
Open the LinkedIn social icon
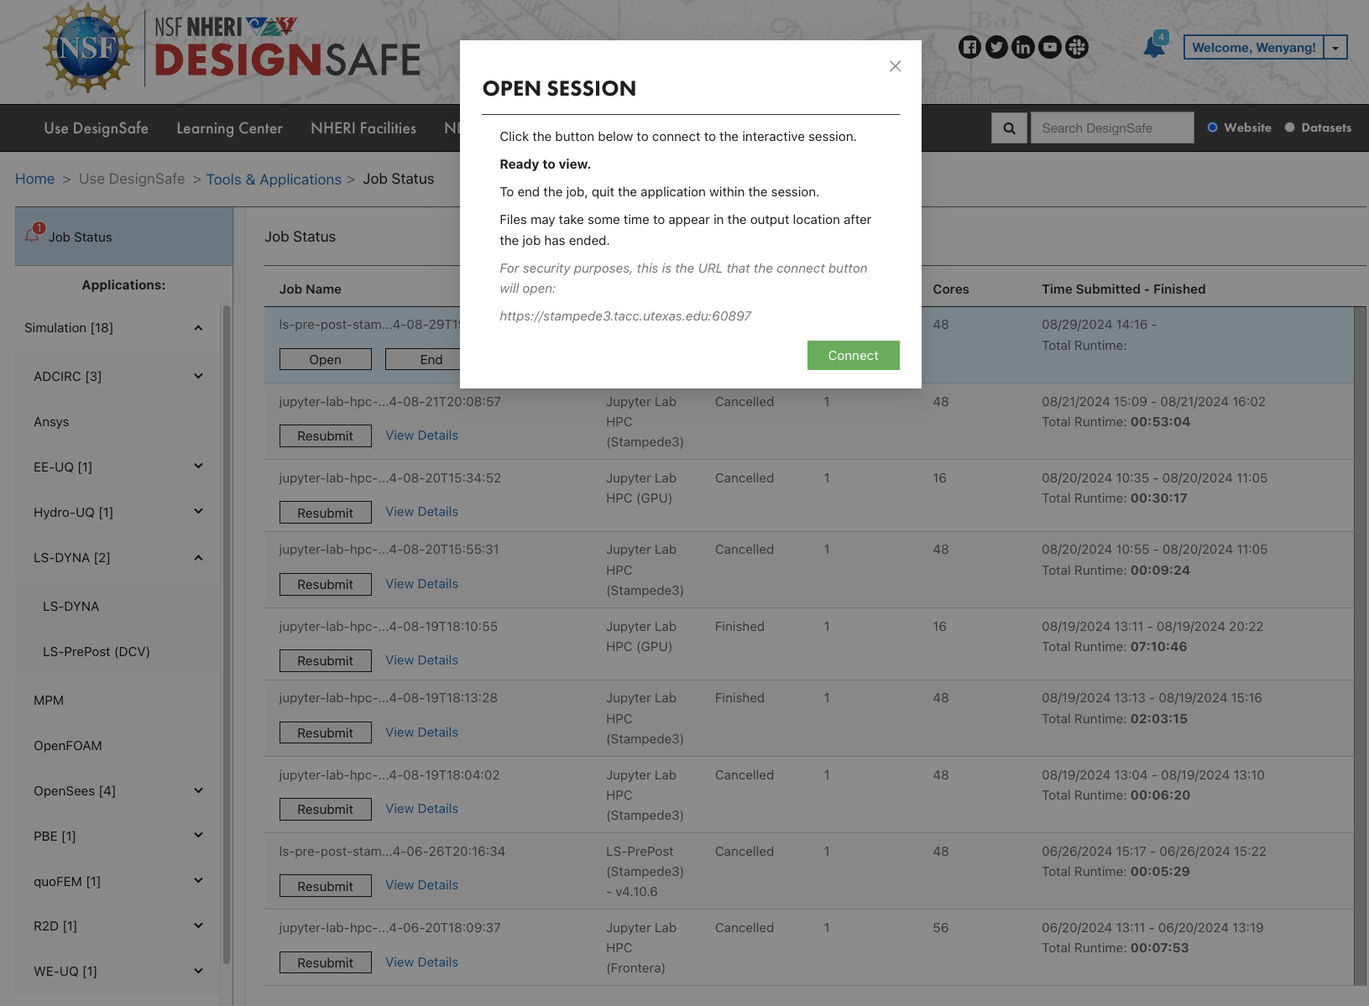[1023, 47]
